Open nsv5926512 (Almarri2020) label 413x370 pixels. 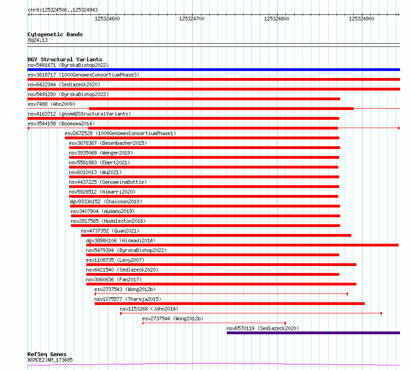102,192
